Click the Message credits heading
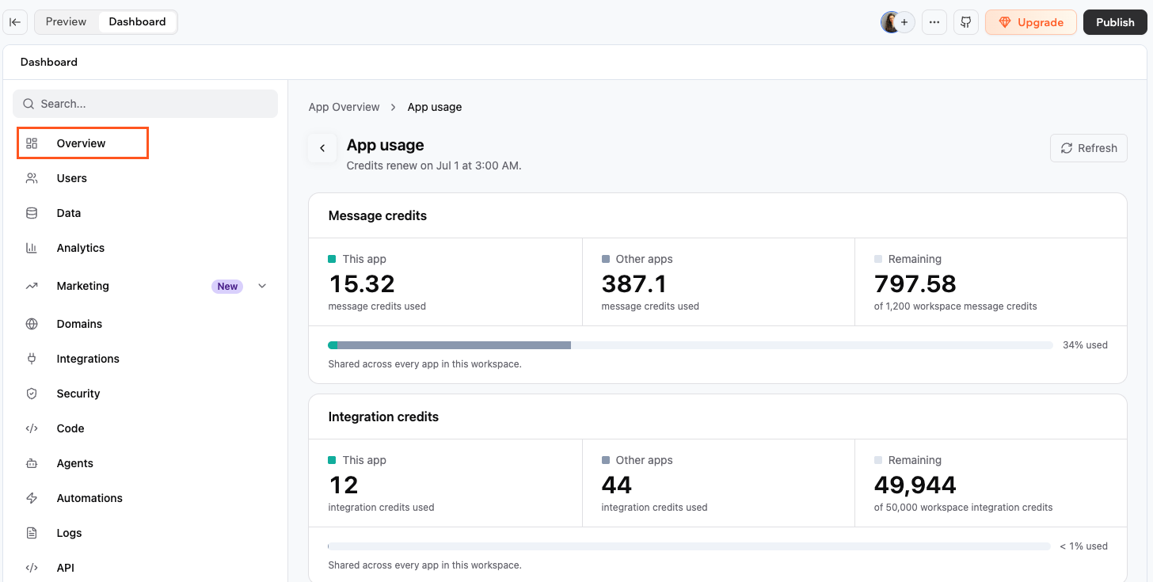This screenshot has height=582, width=1153. click(378, 215)
